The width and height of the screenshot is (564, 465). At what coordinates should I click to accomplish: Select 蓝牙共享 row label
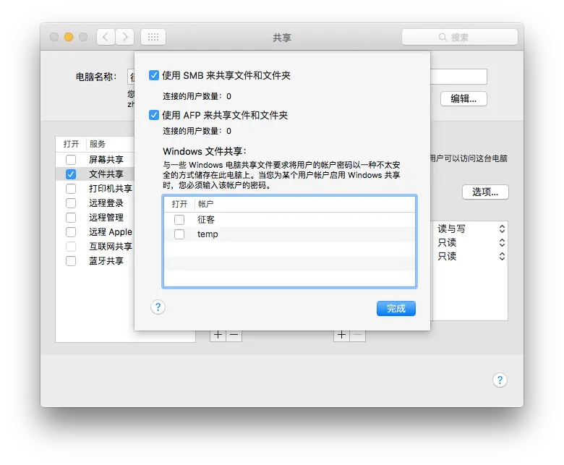pos(106,261)
